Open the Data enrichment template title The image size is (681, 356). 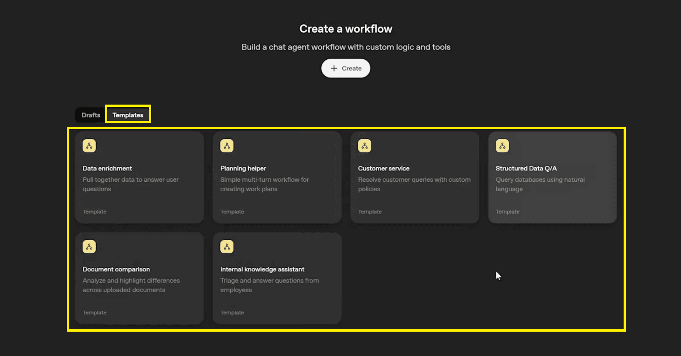point(107,168)
